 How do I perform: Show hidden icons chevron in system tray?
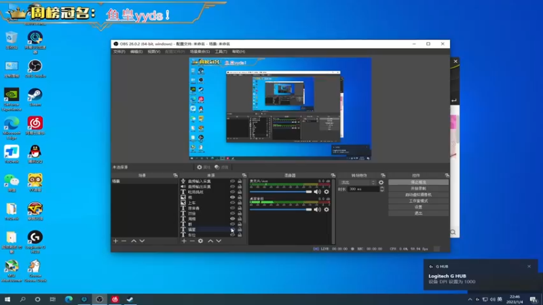[x=470, y=299]
